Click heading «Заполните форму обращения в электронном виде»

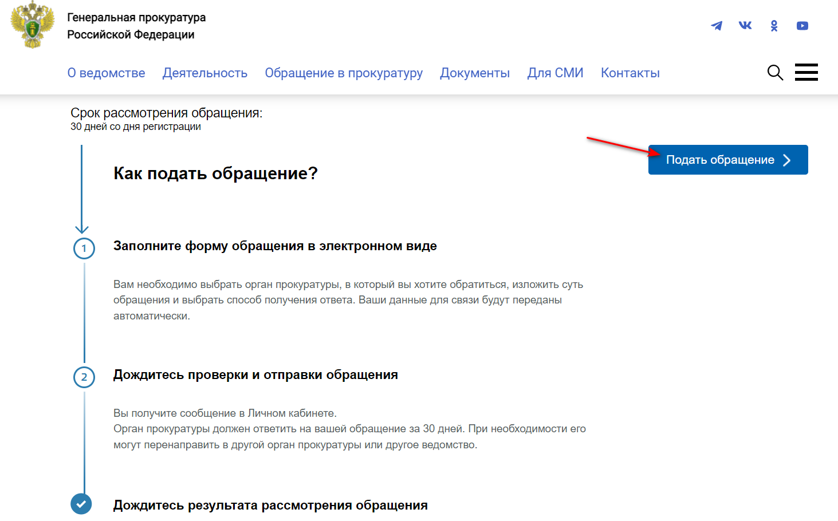275,246
